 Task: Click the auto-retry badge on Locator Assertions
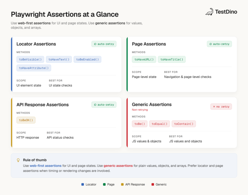pyautogui.click(x=104, y=44)
